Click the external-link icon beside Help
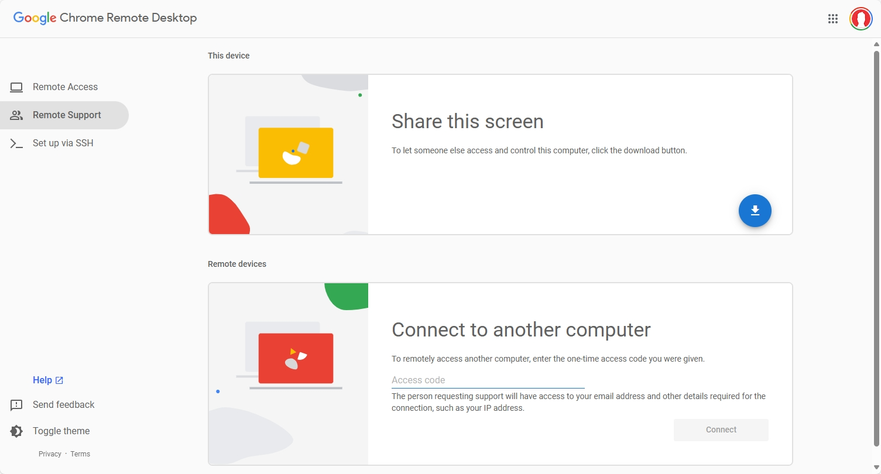Viewport: 881px width, 474px height. [x=59, y=380]
